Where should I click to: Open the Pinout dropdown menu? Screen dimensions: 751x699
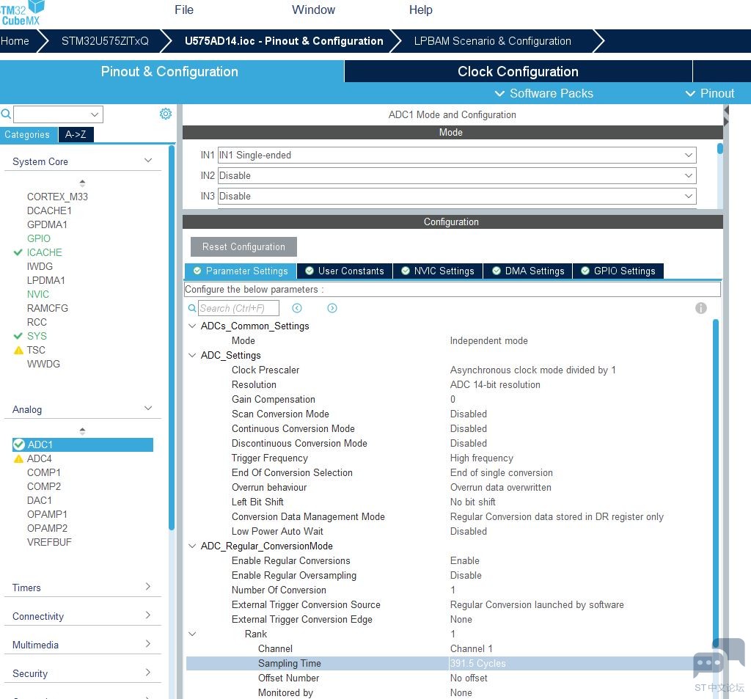tap(710, 93)
